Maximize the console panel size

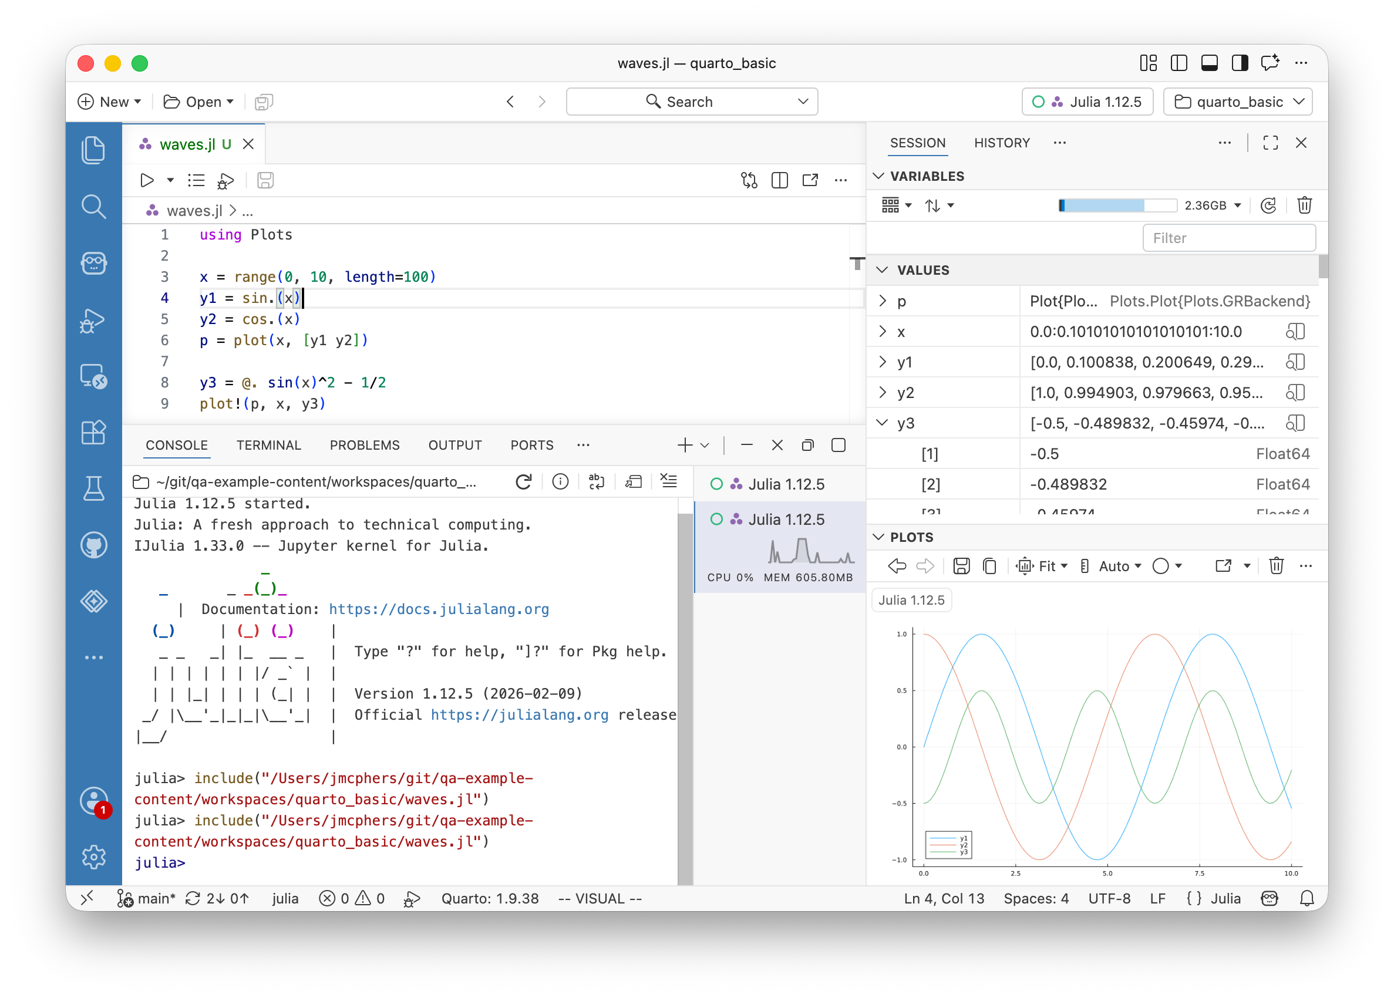pyautogui.click(x=839, y=446)
